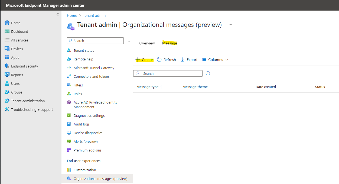The height and width of the screenshot is (184, 339).
Task: Open Connectors and tokens
Action: 92,76
